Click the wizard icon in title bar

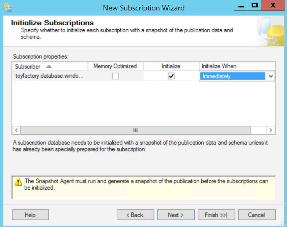(8, 7)
